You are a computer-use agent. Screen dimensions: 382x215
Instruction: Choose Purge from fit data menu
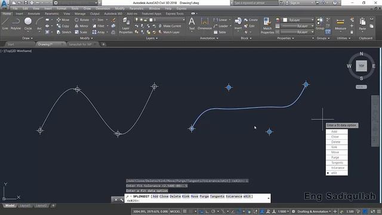[337, 158]
